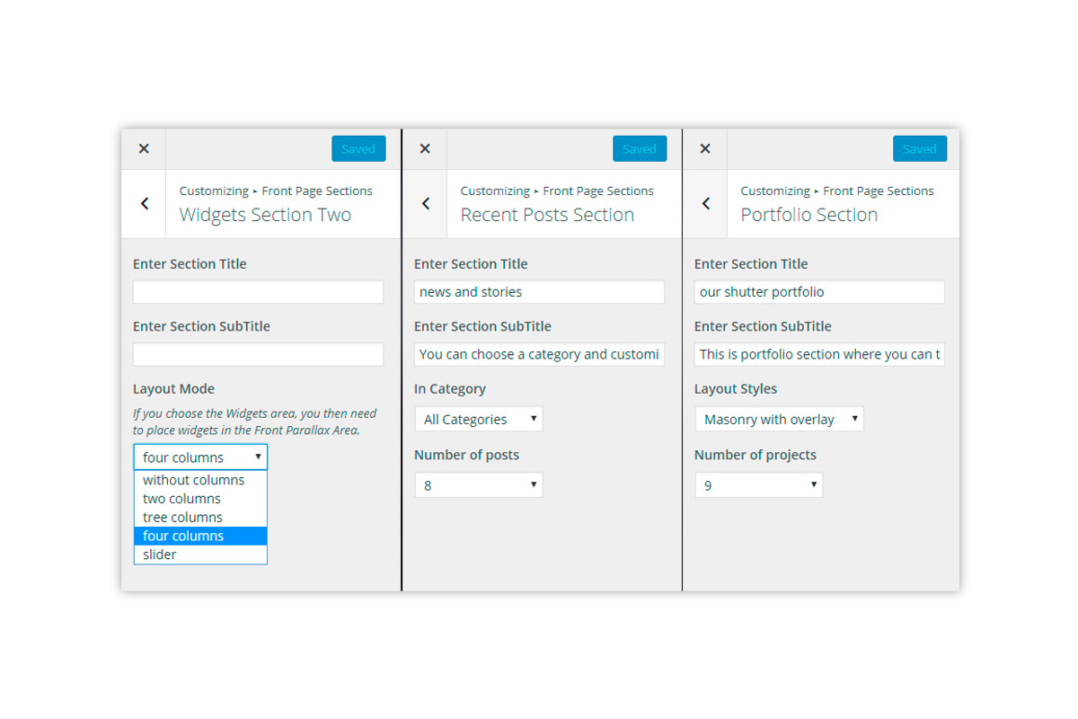Viewport: 1078px width, 719px height.
Task: Click the 'In Category' label
Action: pos(450,389)
